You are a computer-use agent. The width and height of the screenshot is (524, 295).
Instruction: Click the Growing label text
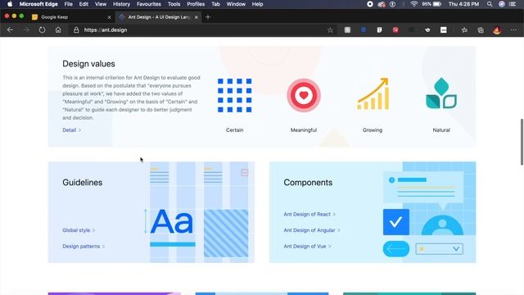[x=373, y=130]
